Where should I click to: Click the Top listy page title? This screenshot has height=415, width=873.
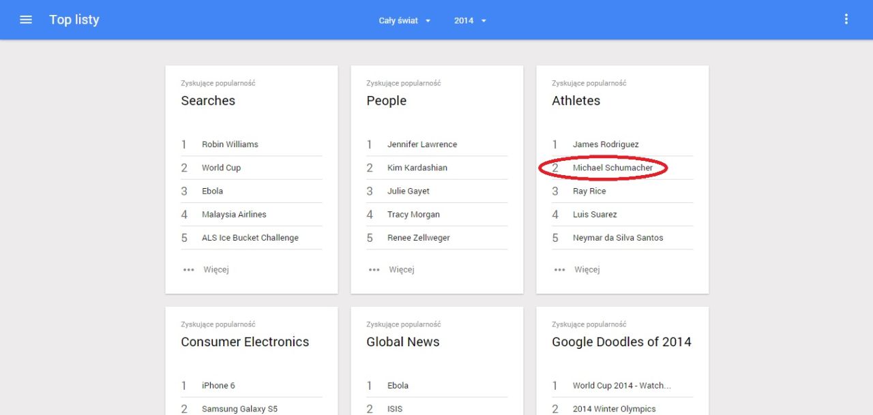(74, 20)
